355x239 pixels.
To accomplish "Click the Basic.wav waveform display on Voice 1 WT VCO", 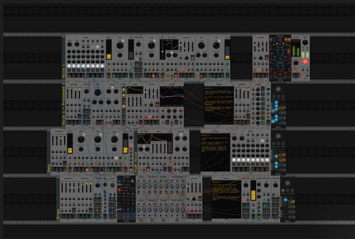I will [171, 45].
